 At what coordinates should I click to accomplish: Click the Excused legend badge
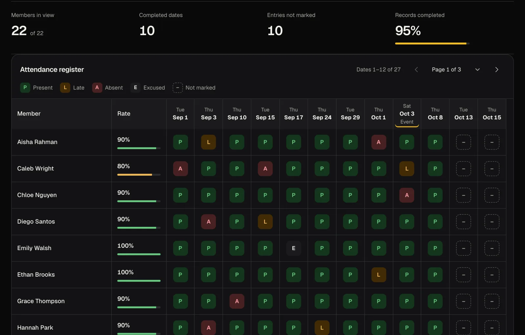pyautogui.click(x=135, y=88)
